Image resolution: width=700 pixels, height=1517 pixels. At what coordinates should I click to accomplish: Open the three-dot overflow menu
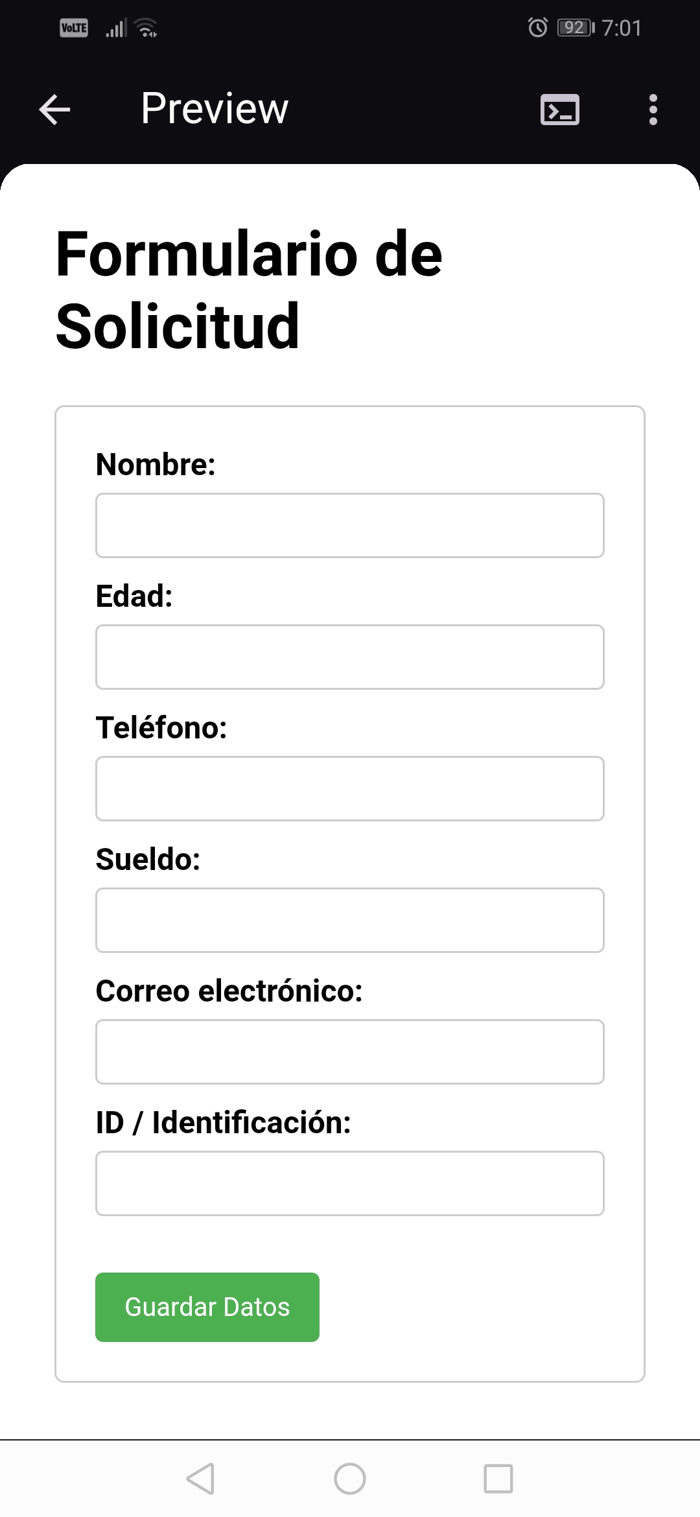[x=653, y=109]
